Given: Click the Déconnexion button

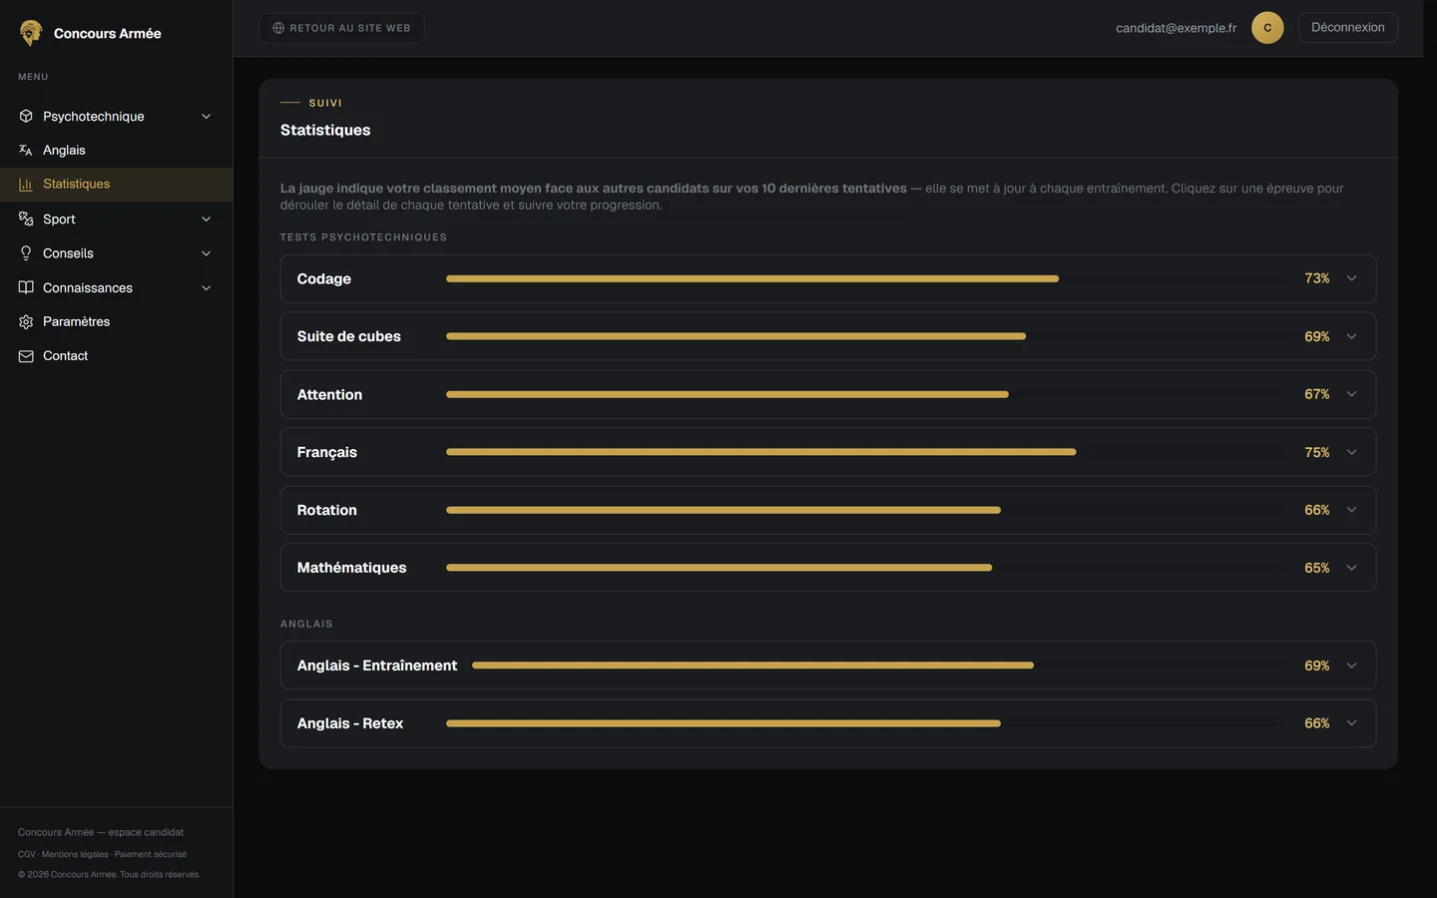Looking at the screenshot, I should pyautogui.click(x=1347, y=28).
